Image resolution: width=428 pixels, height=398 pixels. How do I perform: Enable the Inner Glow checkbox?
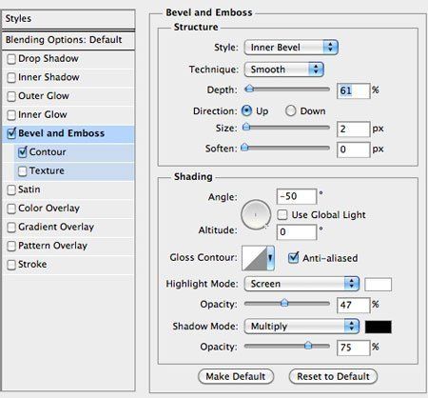coord(11,115)
